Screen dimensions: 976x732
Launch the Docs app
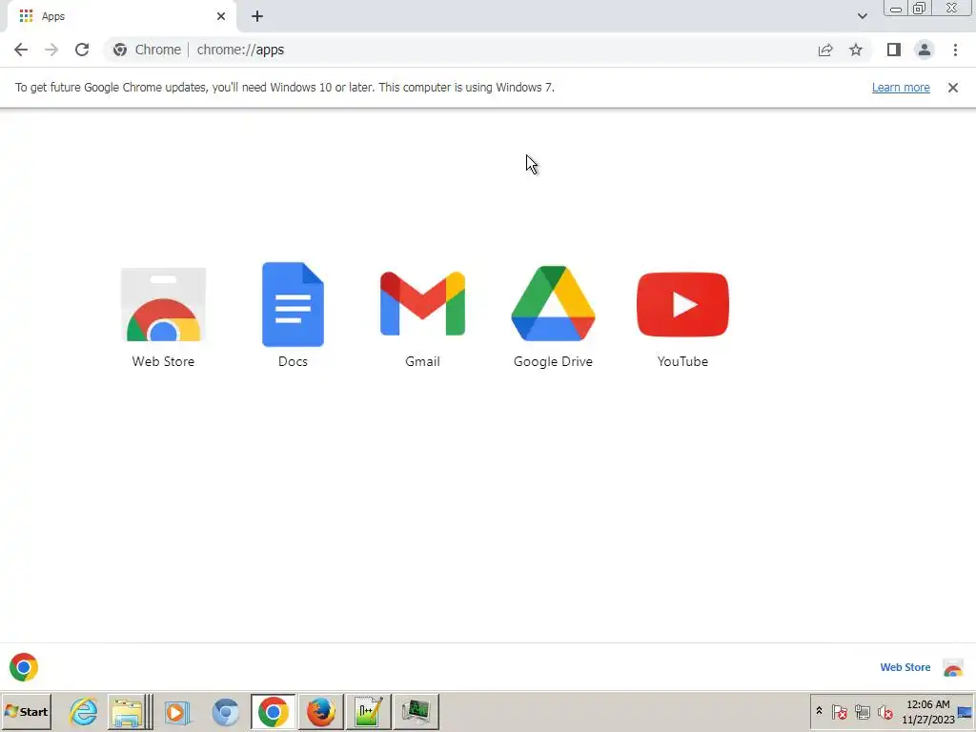[x=293, y=304]
